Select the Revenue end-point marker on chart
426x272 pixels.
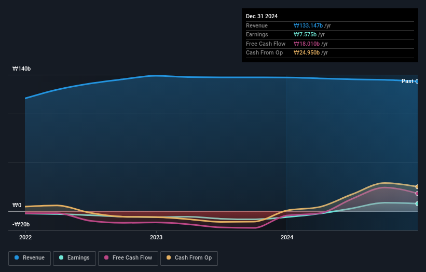click(x=417, y=81)
